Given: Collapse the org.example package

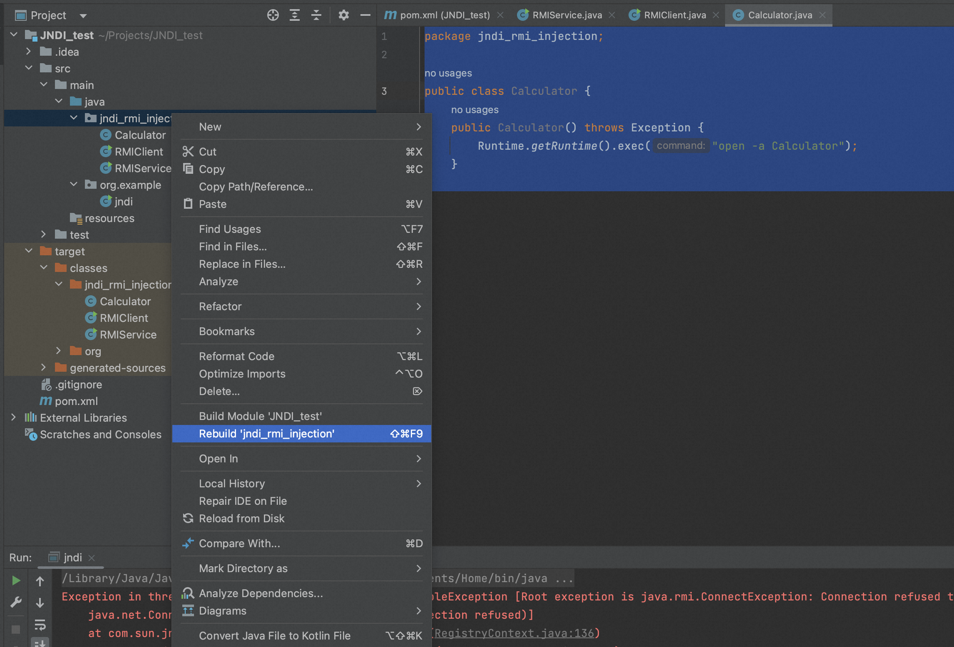Looking at the screenshot, I should [73, 184].
